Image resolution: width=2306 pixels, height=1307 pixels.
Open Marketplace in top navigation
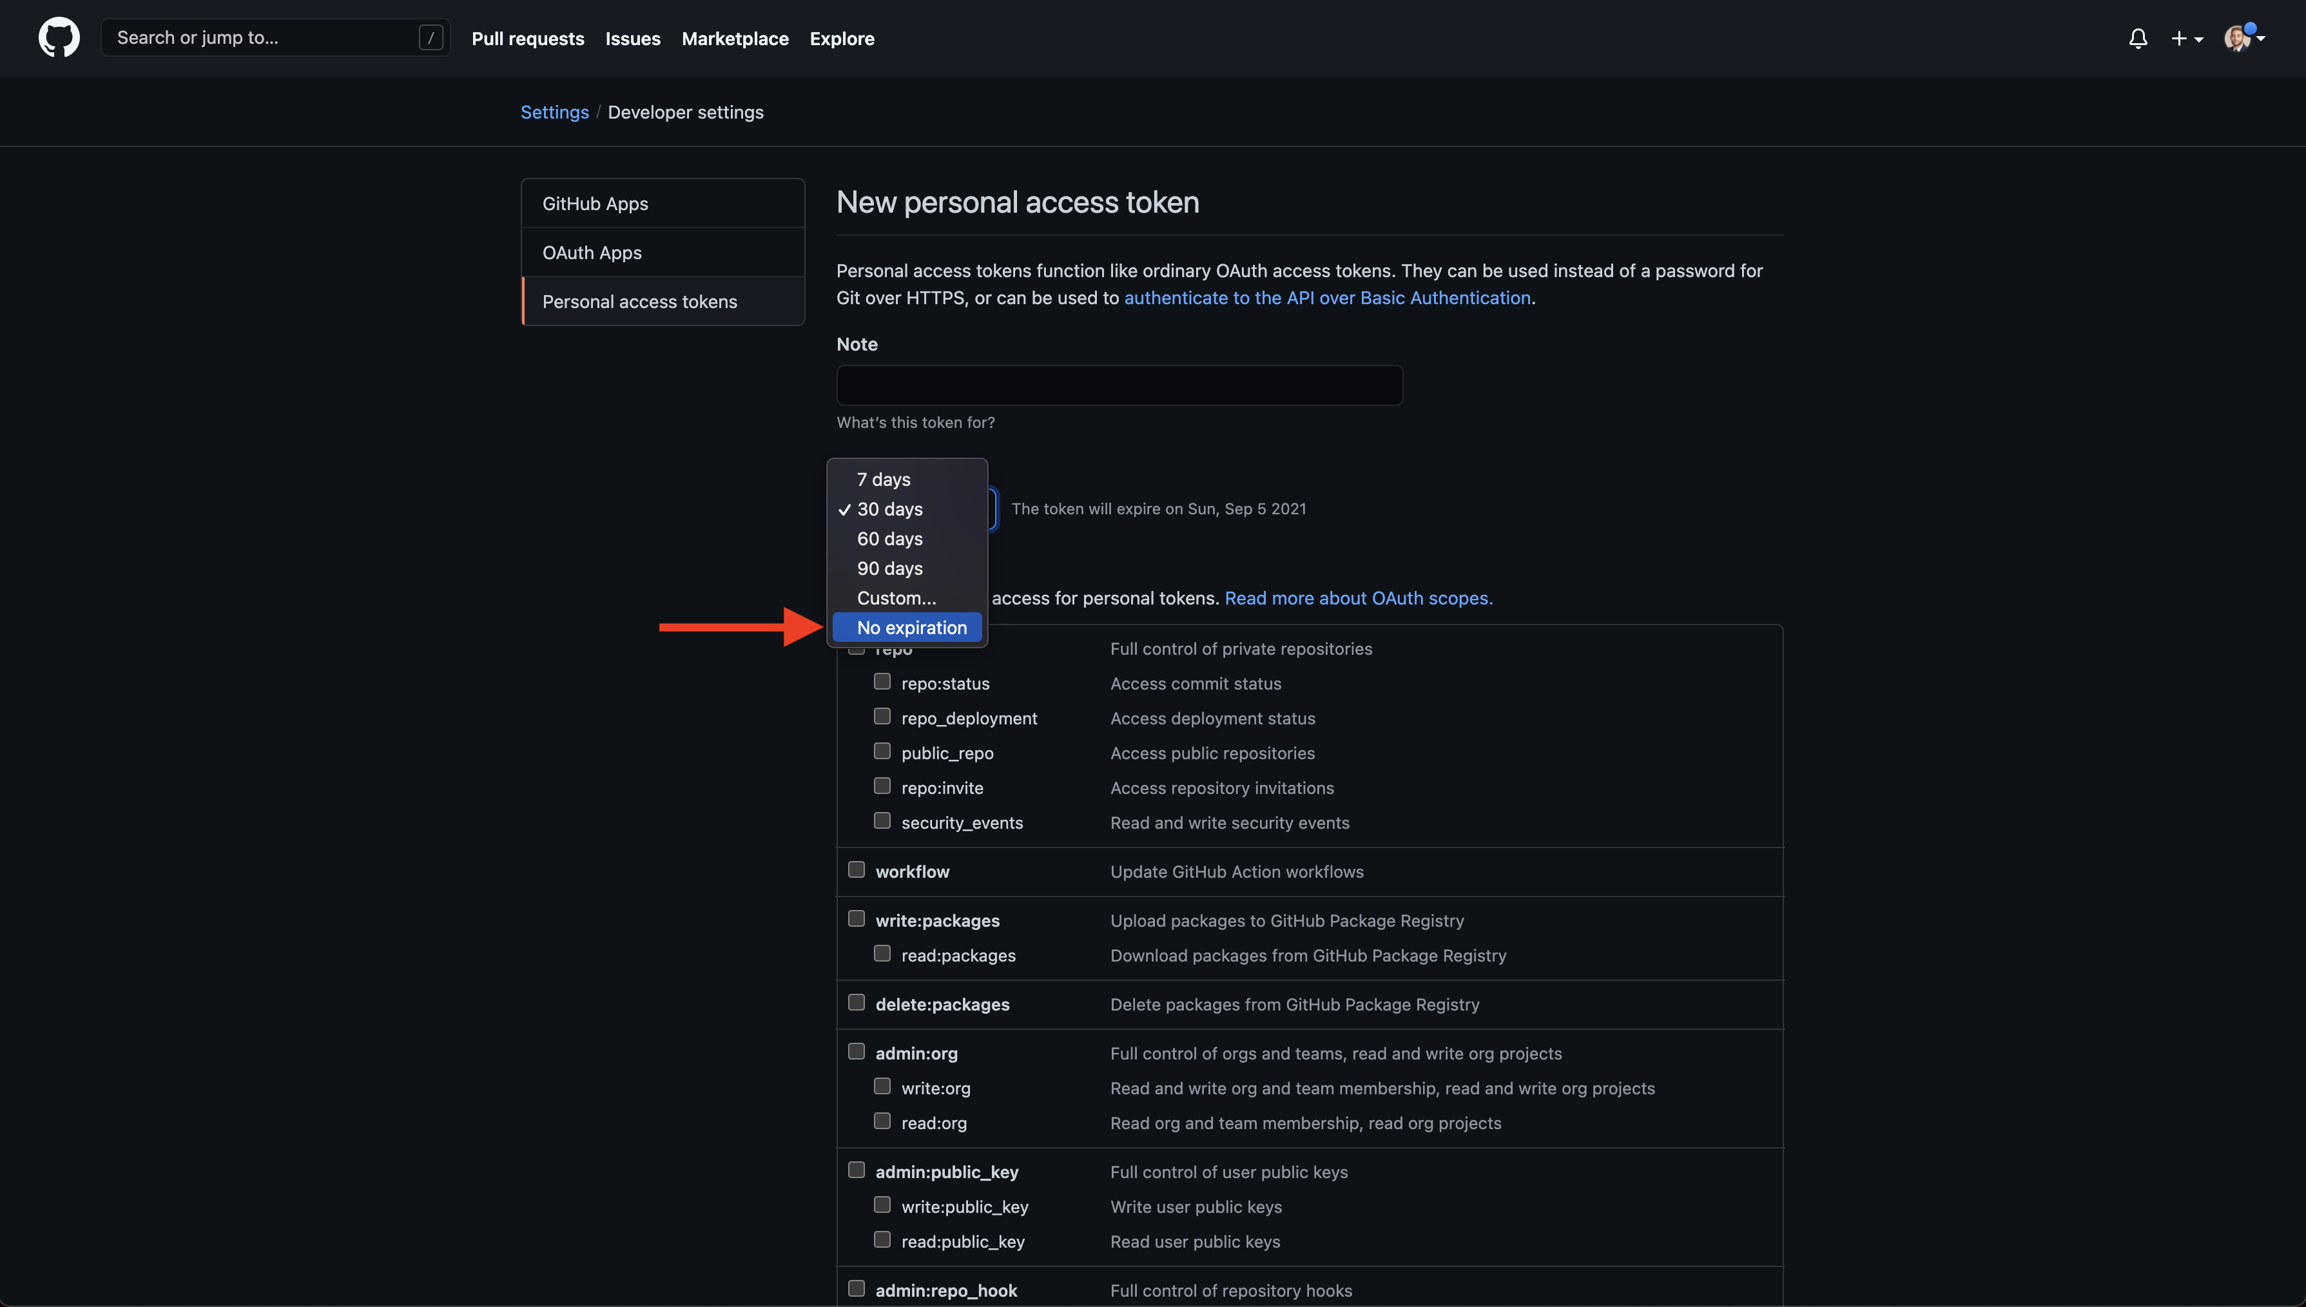pos(735,39)
